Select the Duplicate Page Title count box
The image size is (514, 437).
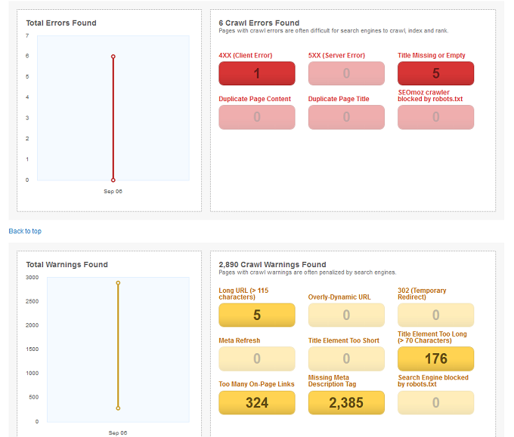click(346, 117)
